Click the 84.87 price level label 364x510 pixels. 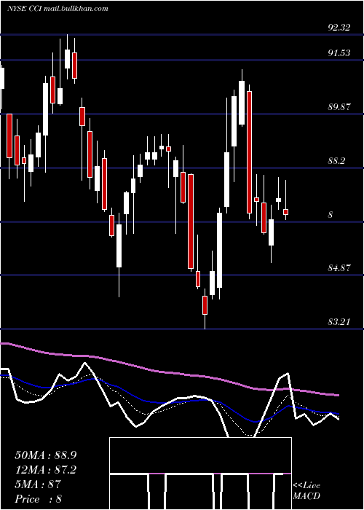pos(339,268)
